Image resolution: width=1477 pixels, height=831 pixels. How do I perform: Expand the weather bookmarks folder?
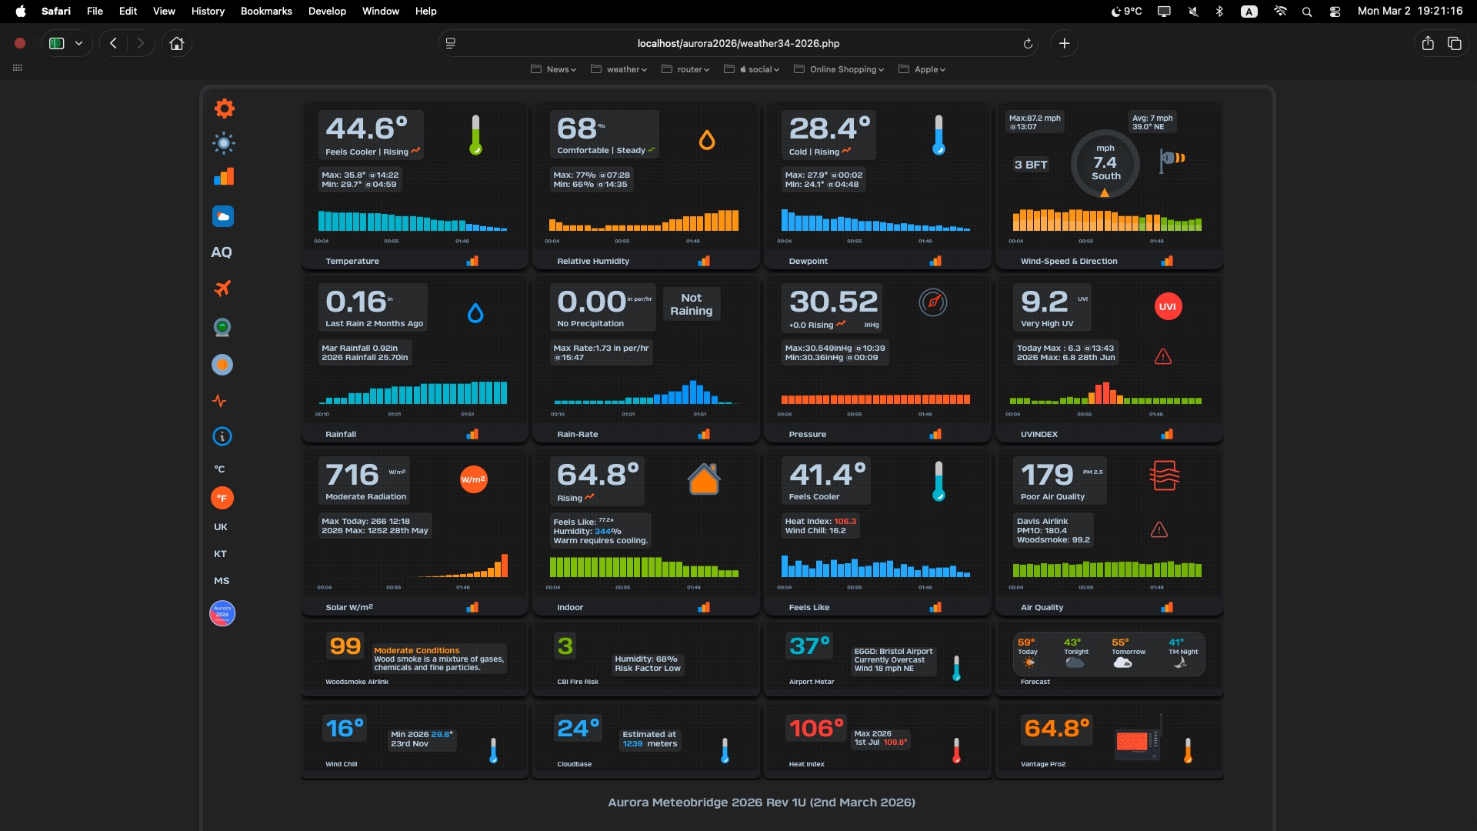coord(619,69)
